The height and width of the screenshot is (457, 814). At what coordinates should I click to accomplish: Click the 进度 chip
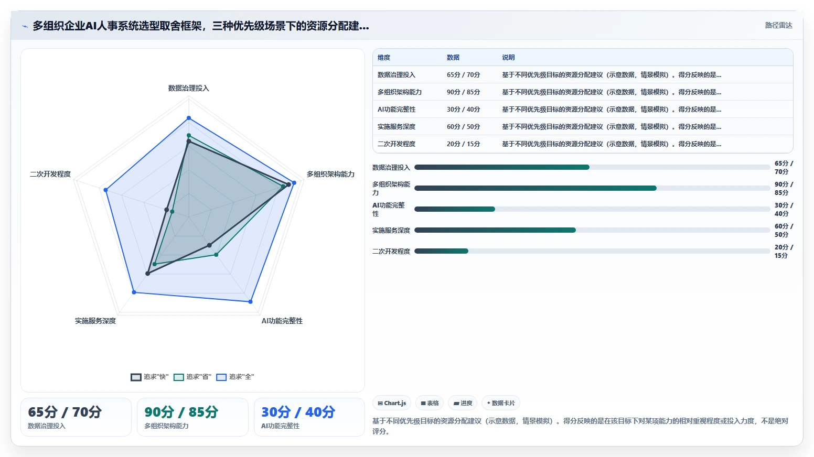463,403
